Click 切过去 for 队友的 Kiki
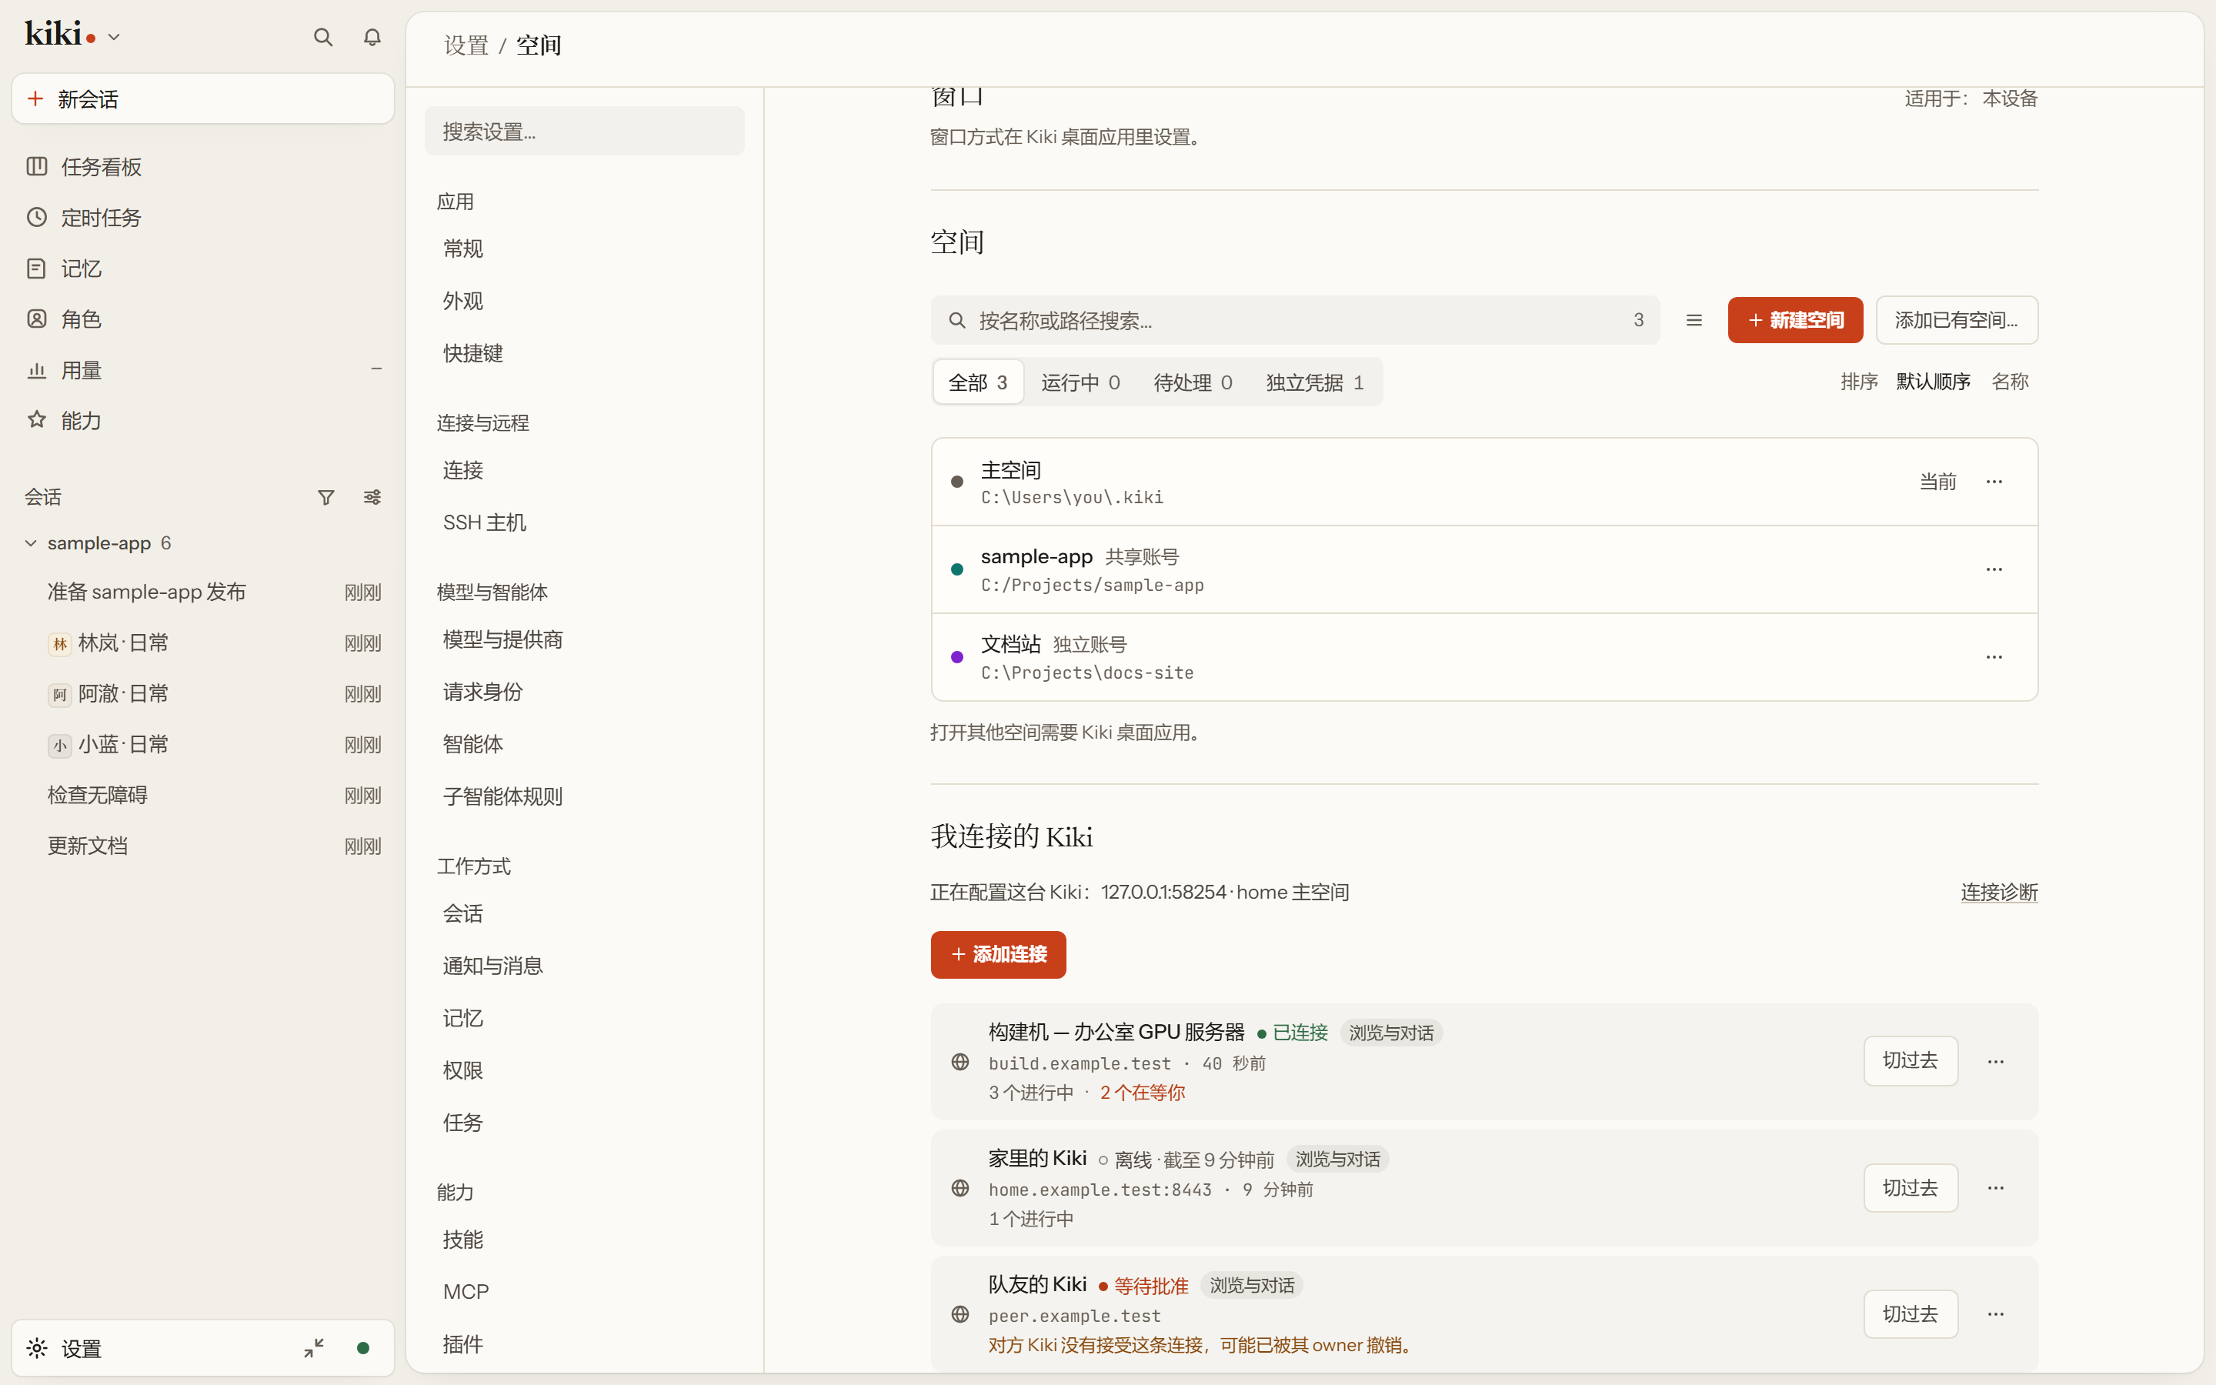The width and height of the screenshot is (2216, 1385). [x=1911, y=1314]
